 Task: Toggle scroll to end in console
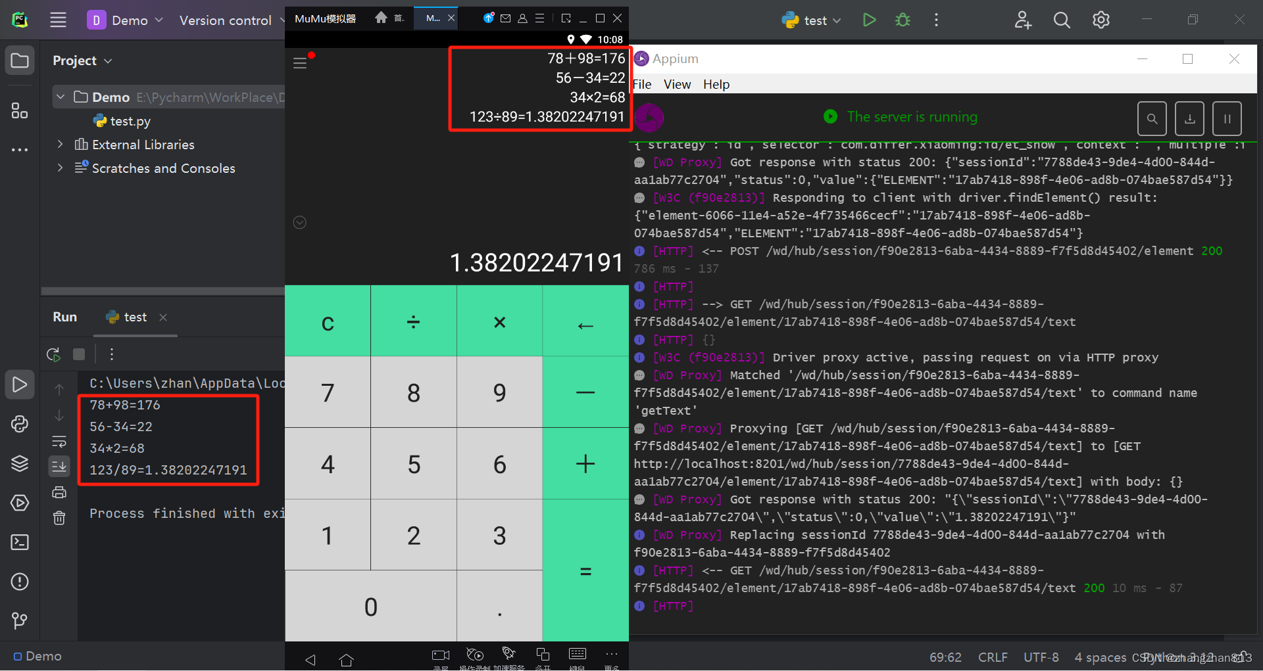(59, 466)
